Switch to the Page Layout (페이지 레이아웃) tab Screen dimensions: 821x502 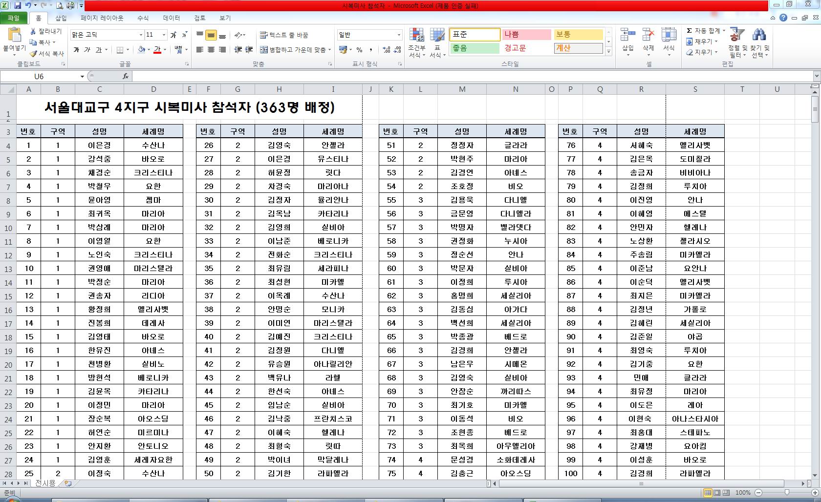(102, 18)
